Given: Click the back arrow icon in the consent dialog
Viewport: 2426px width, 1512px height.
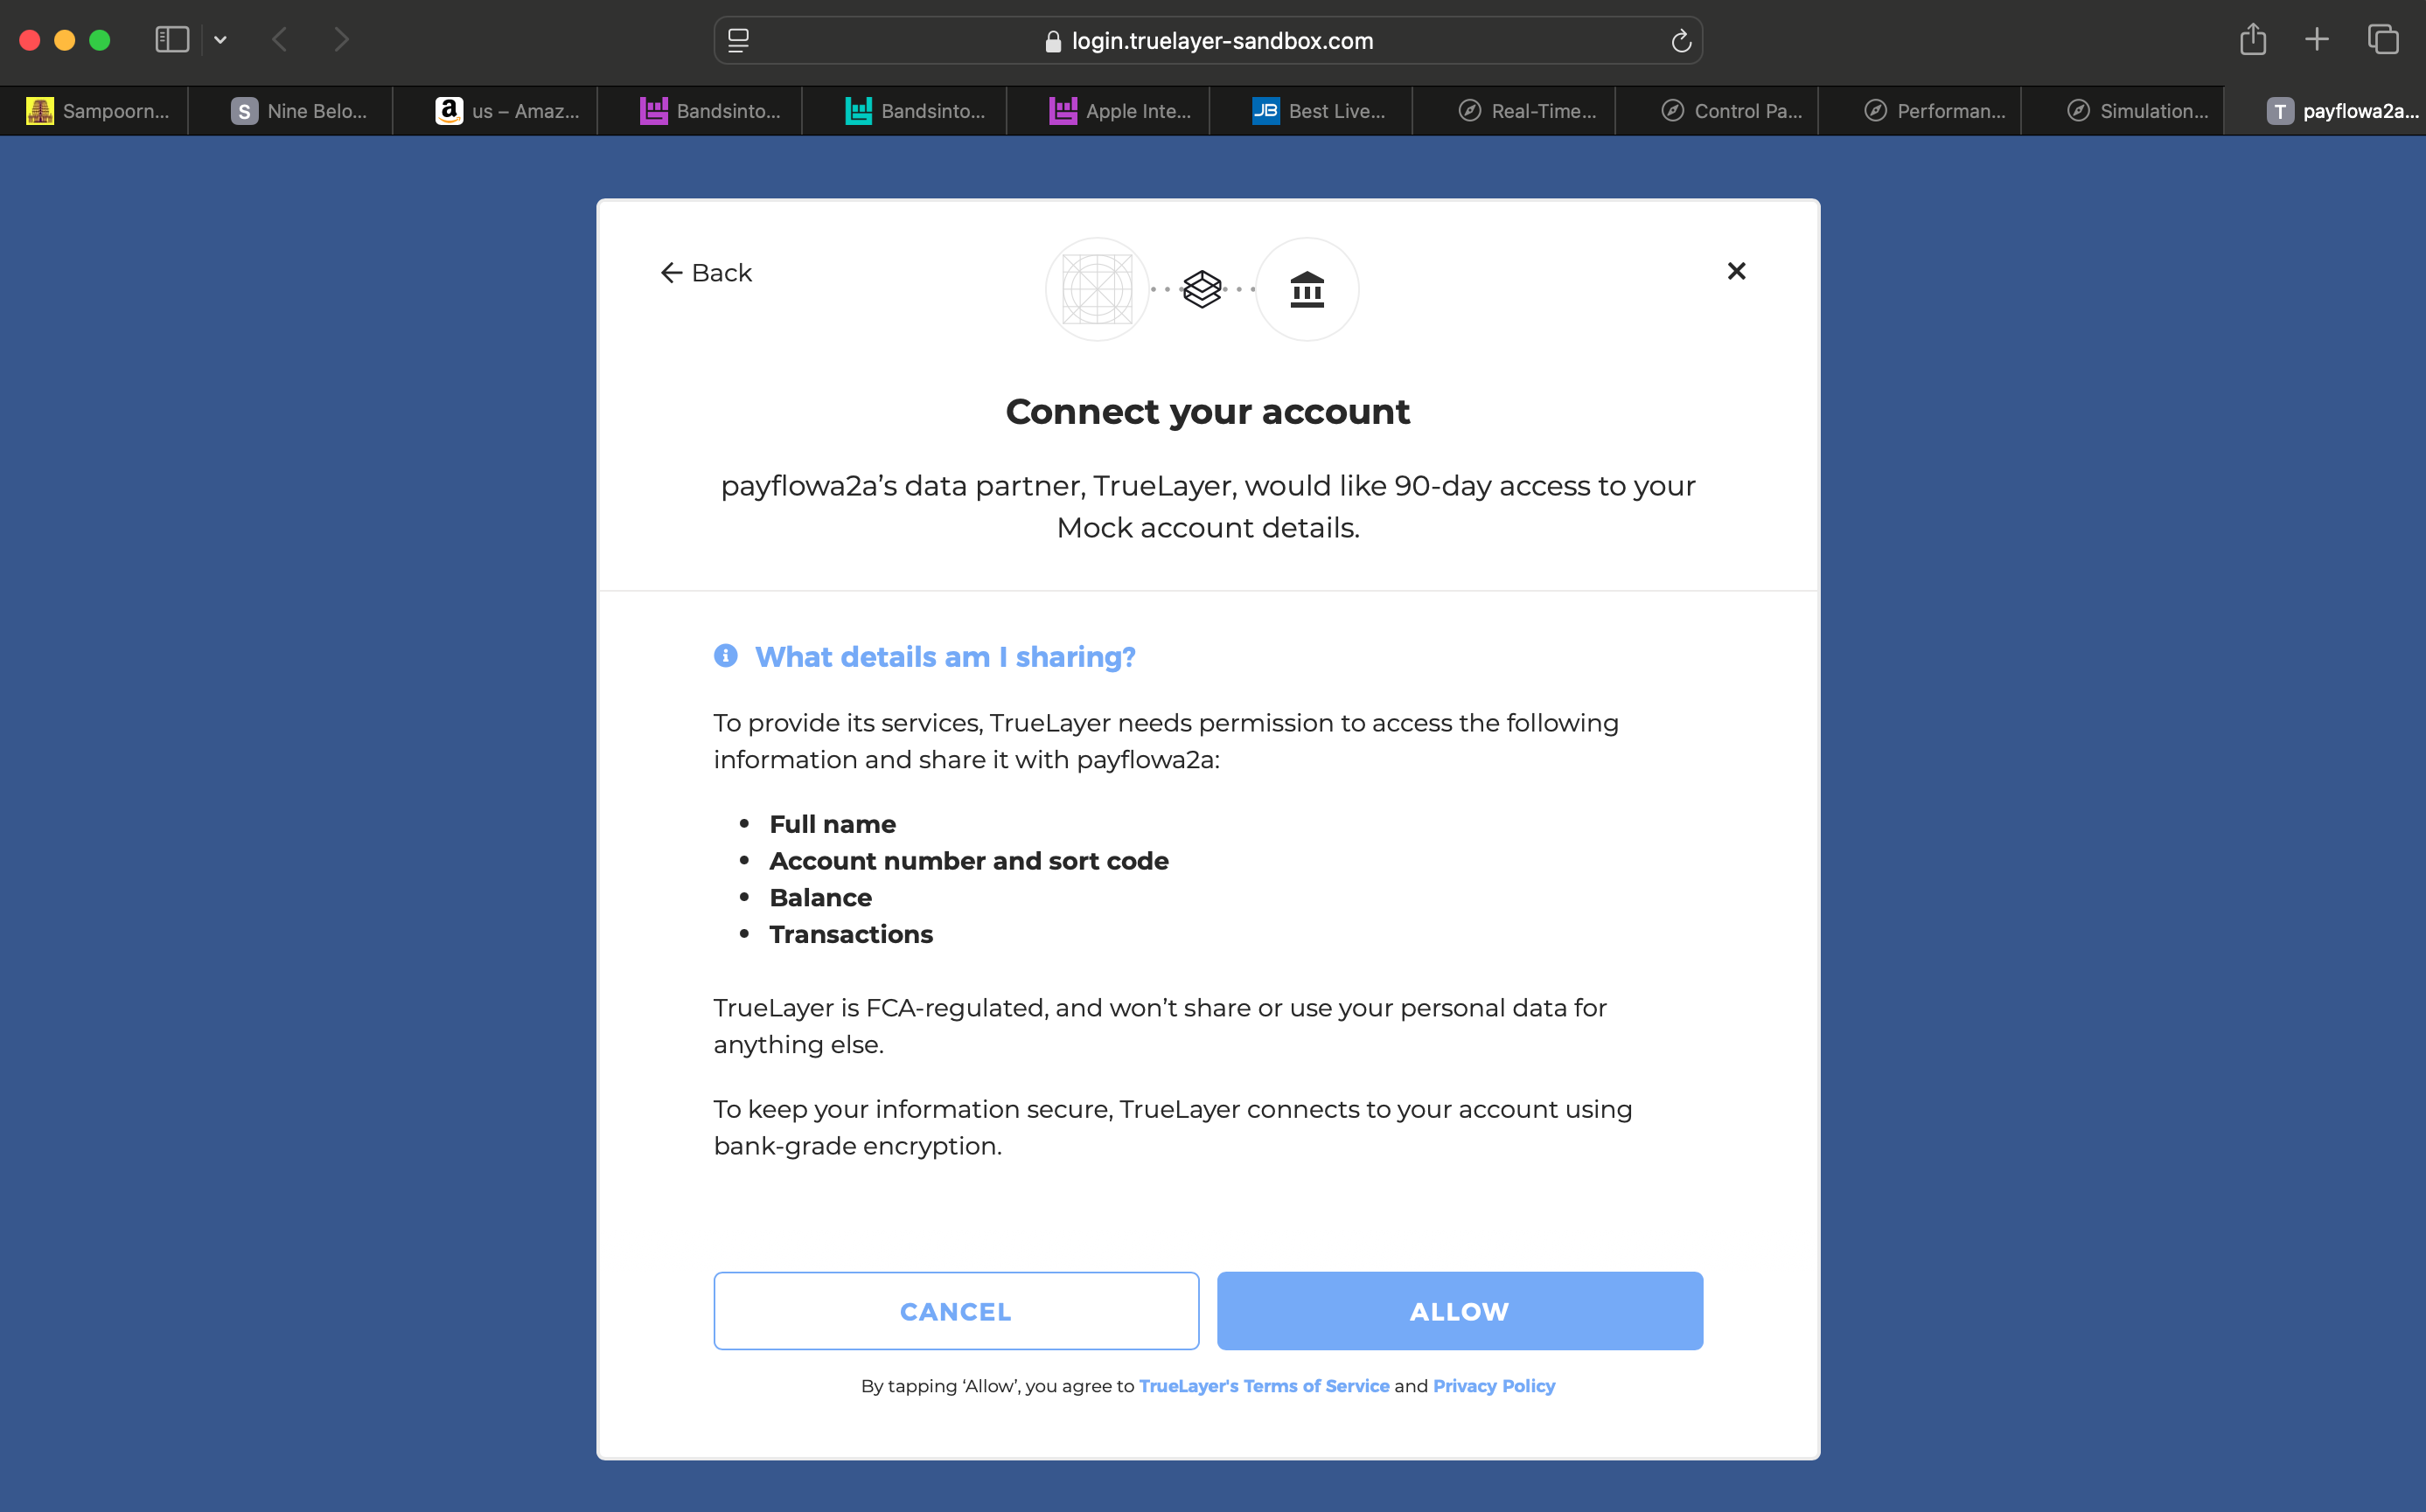Looking at the screenshot, I should [x=672, y=272].
